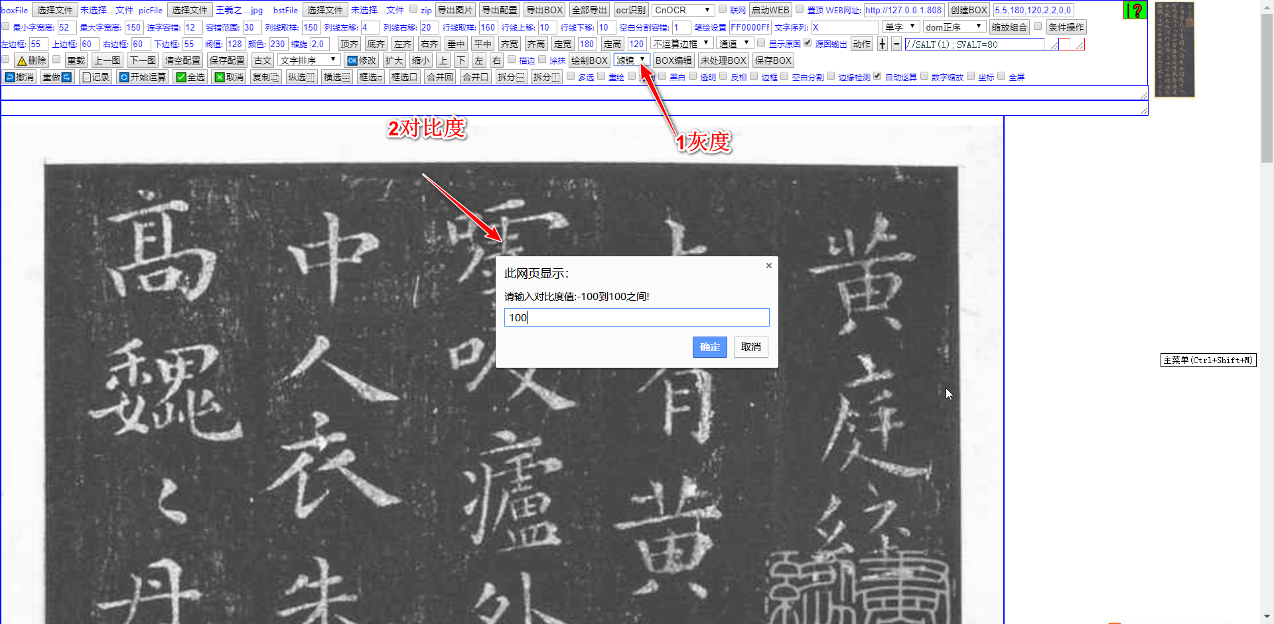Toggle the 联网 (online) checkbox
The width and height of the screenshot is (1274, 624).
coord(723,9)
